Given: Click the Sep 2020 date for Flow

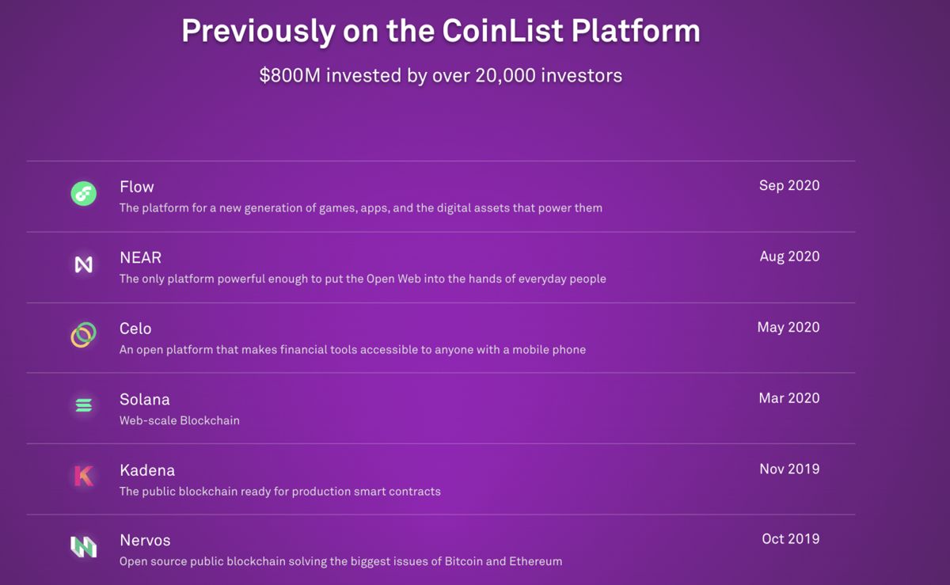Looking at the screenshot, I should pyautogui.click(x=789, y=186).
